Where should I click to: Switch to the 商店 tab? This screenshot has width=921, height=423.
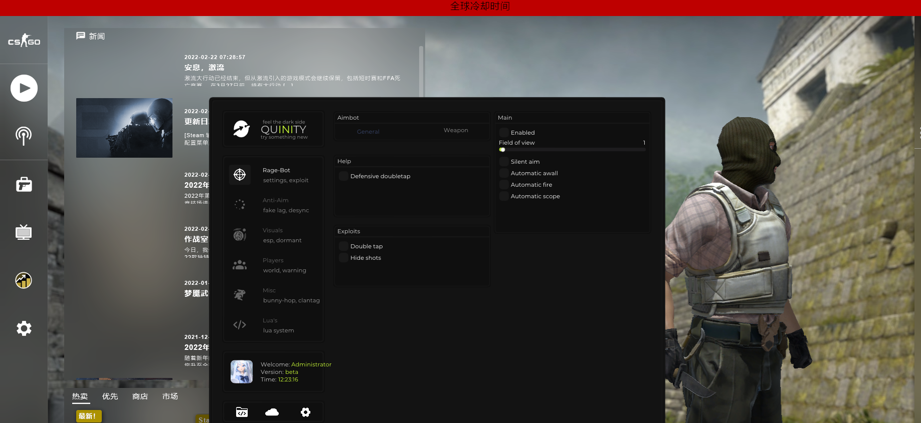pyautogui.click(x=140, y=396)
